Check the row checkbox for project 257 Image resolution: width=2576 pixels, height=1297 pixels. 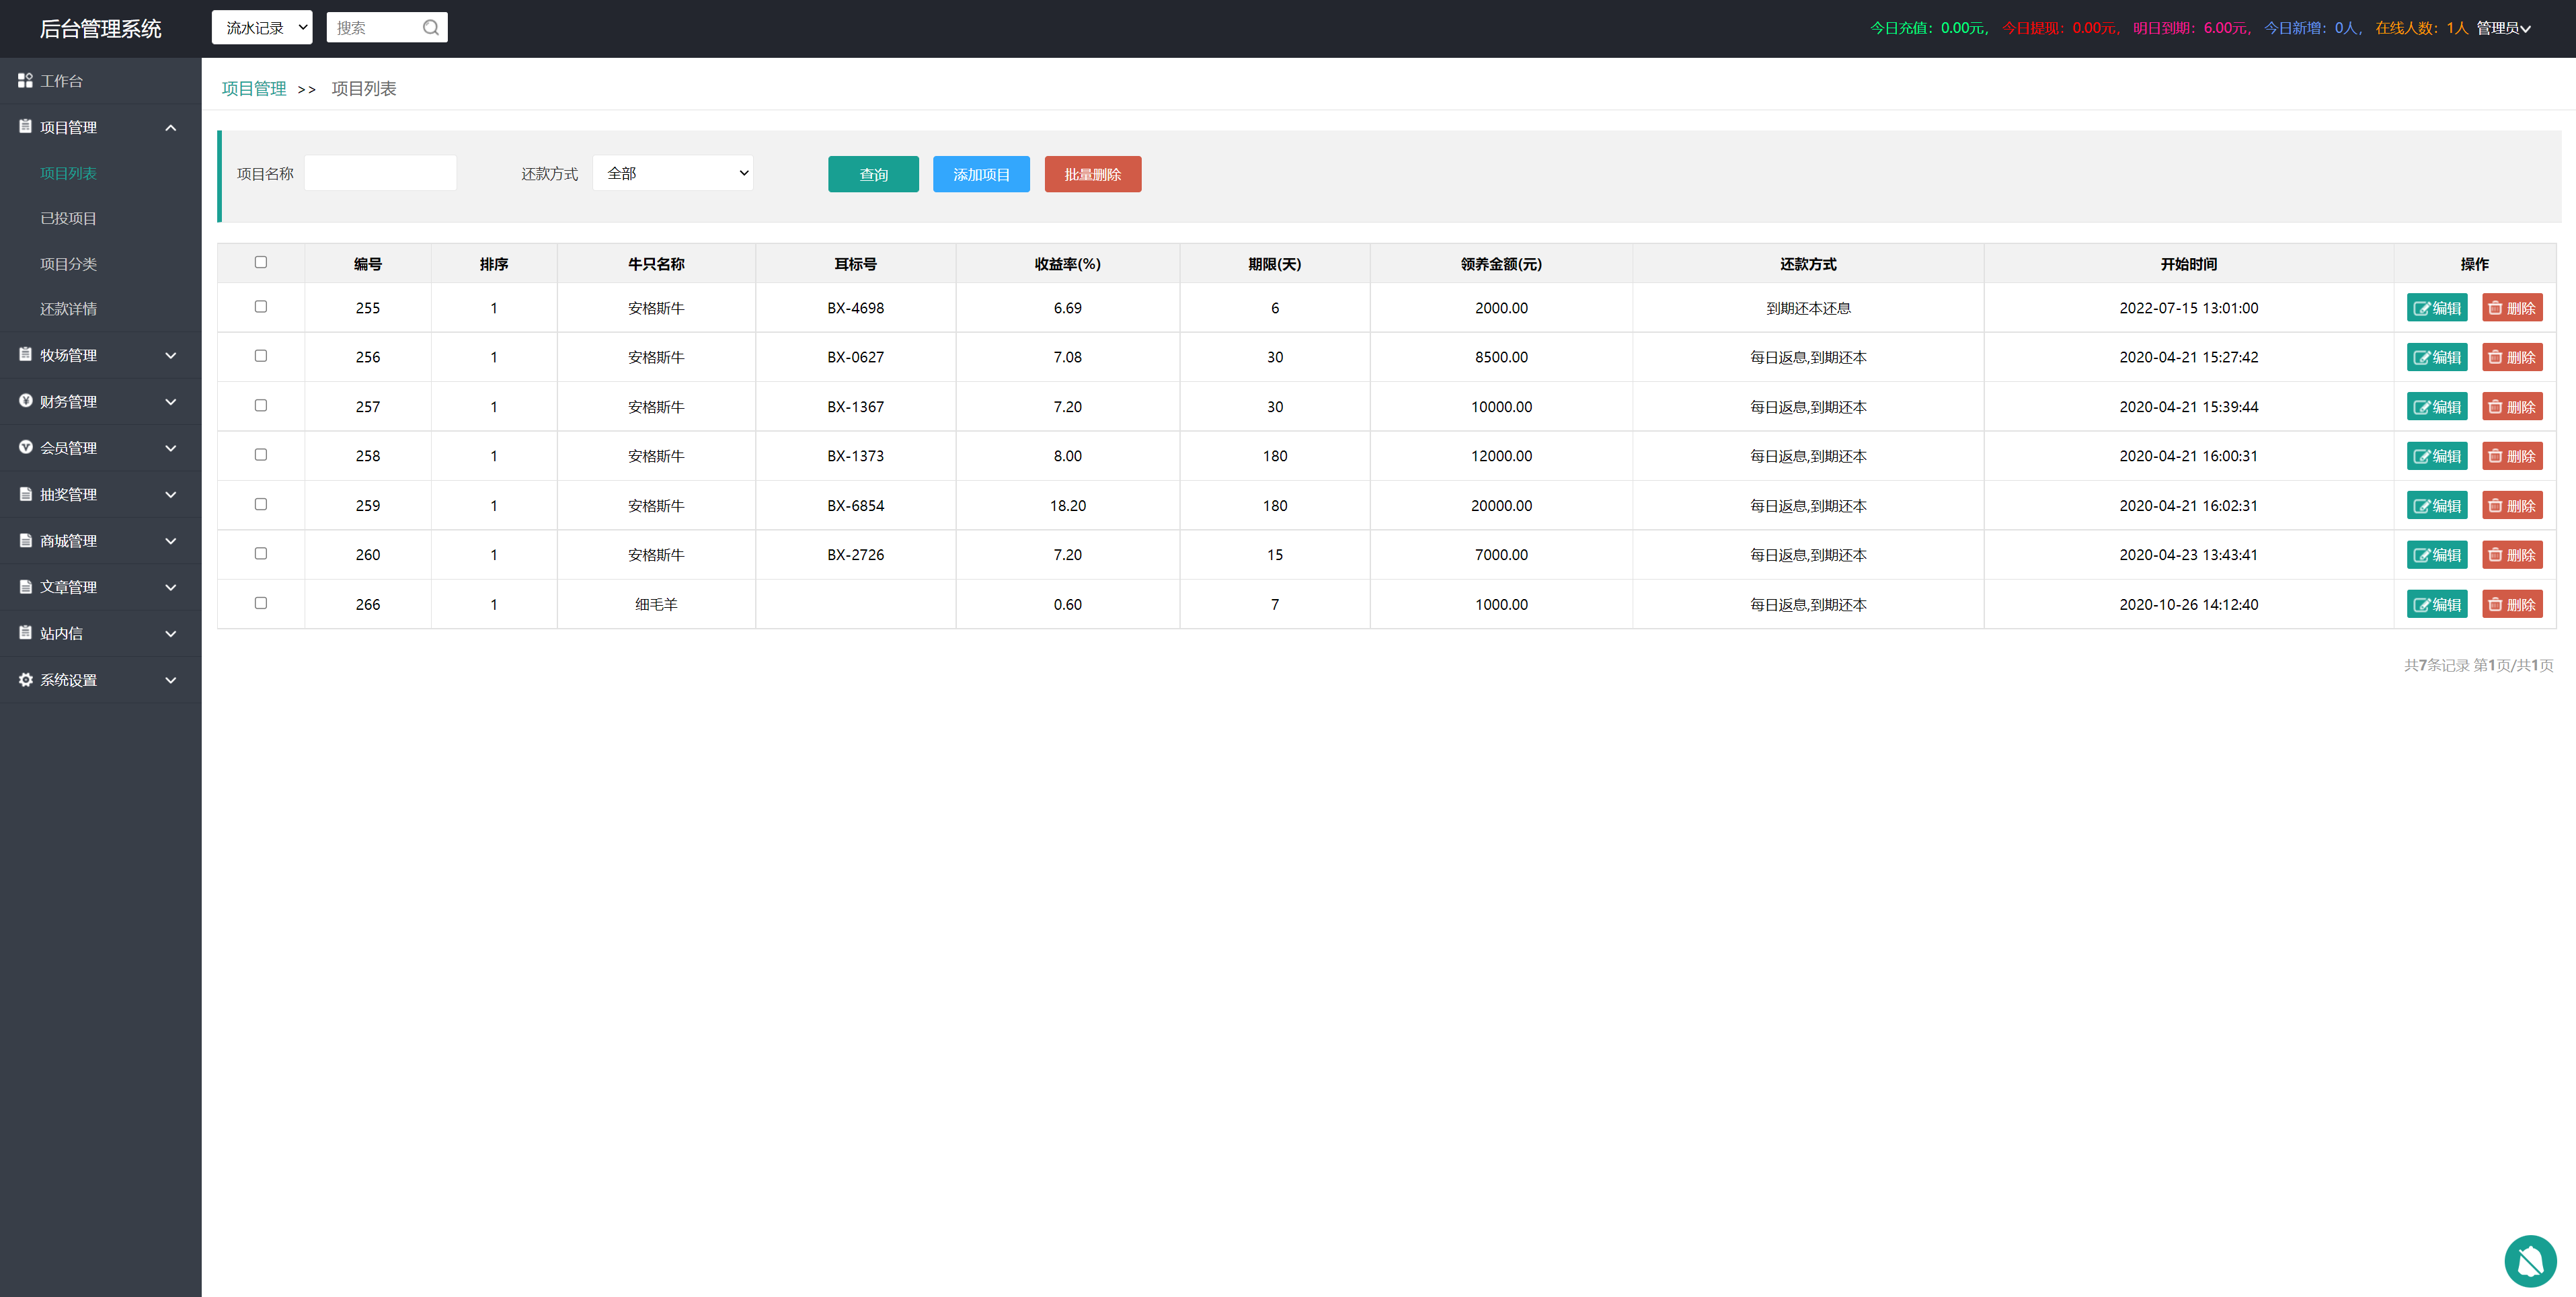261,406
